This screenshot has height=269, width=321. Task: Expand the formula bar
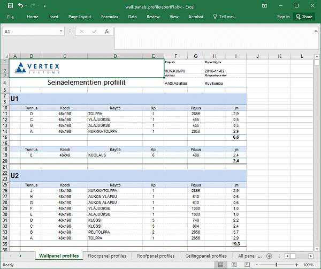click(x=316, y=31)
